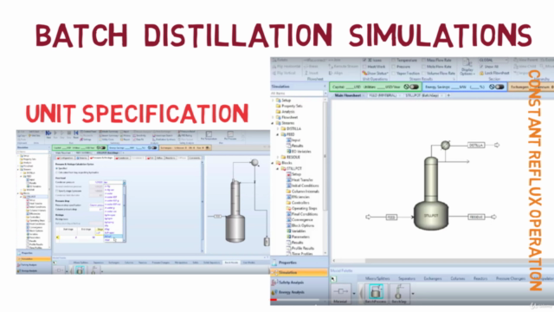Screen dimensions: 554x312
Task: Open dropdown arrow beside Material stream palette icon
Action: coord(354,294)
